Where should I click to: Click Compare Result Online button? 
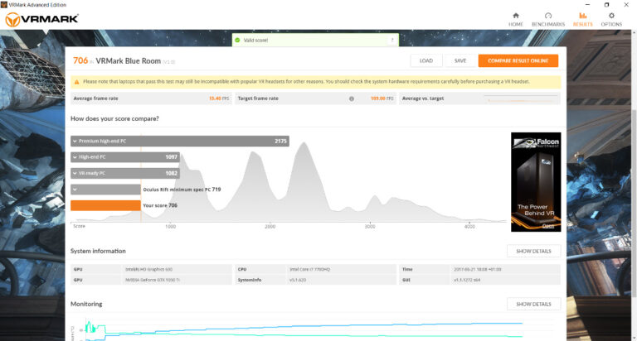tap(518, 60)
